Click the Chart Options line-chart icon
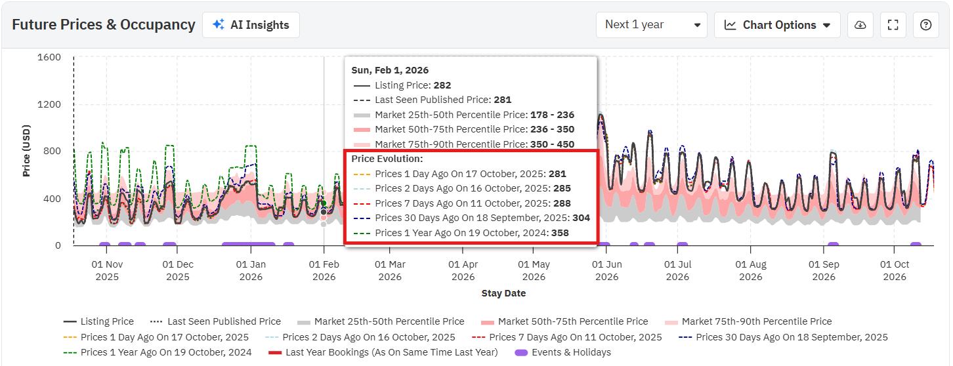The height and width of the screenshot is (366, 953). point(730,25)
